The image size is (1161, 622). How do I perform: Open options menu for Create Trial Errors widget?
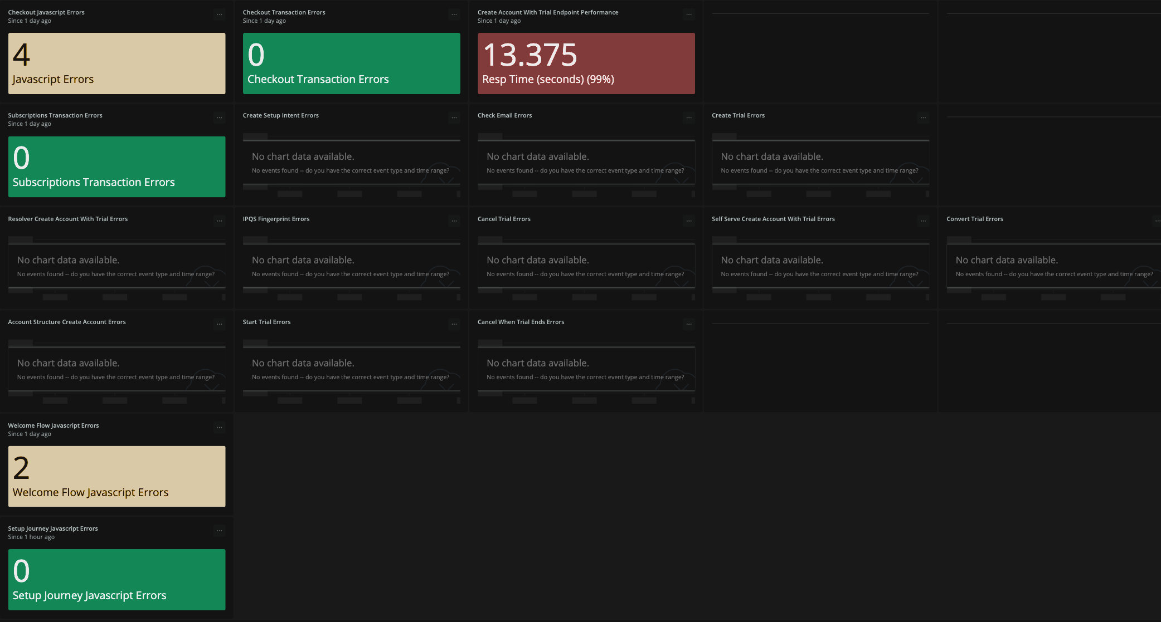point(924,117)
